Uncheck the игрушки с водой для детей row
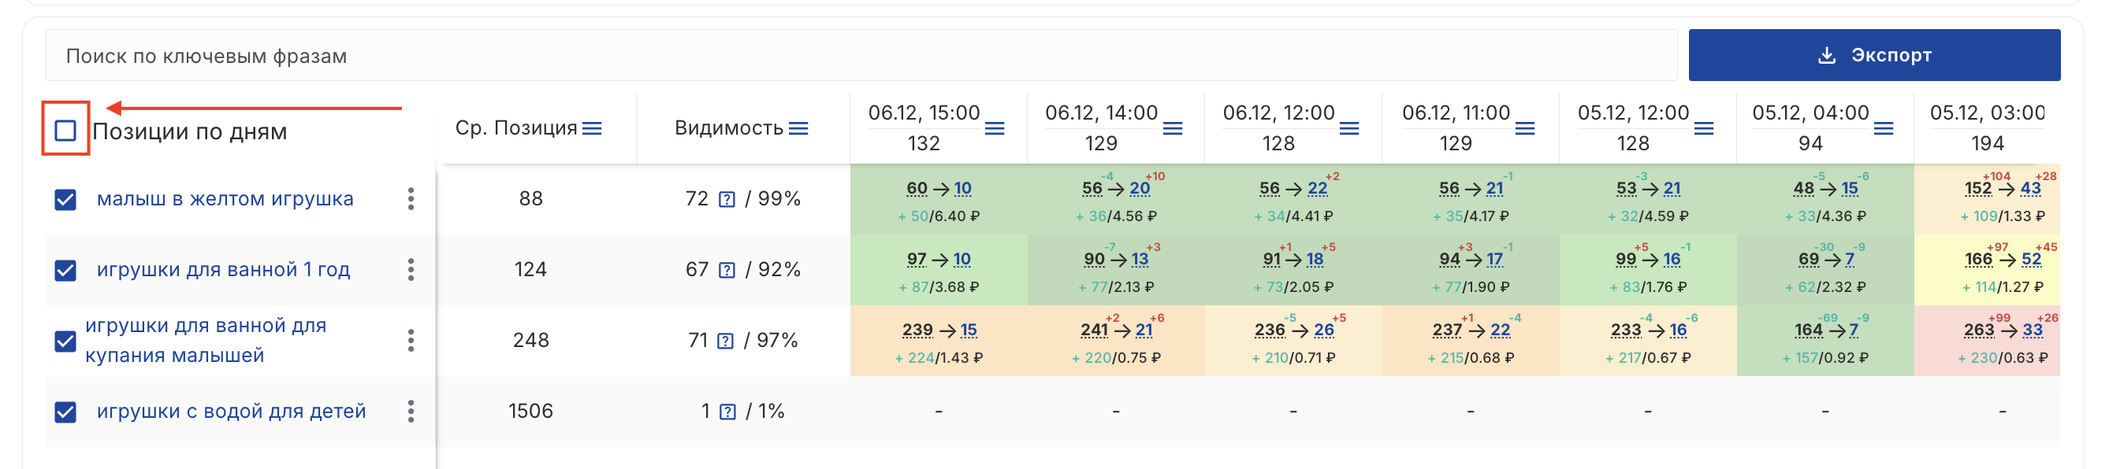Screen dimensions: 2109x469 [x=65, y=412]
